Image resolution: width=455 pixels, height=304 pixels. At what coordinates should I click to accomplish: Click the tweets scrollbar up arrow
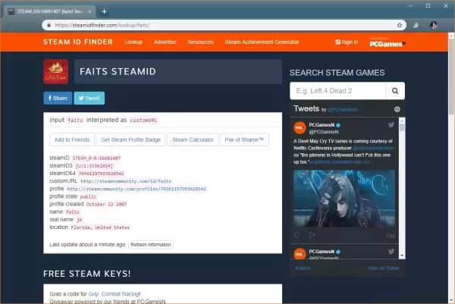pos(402,121)
